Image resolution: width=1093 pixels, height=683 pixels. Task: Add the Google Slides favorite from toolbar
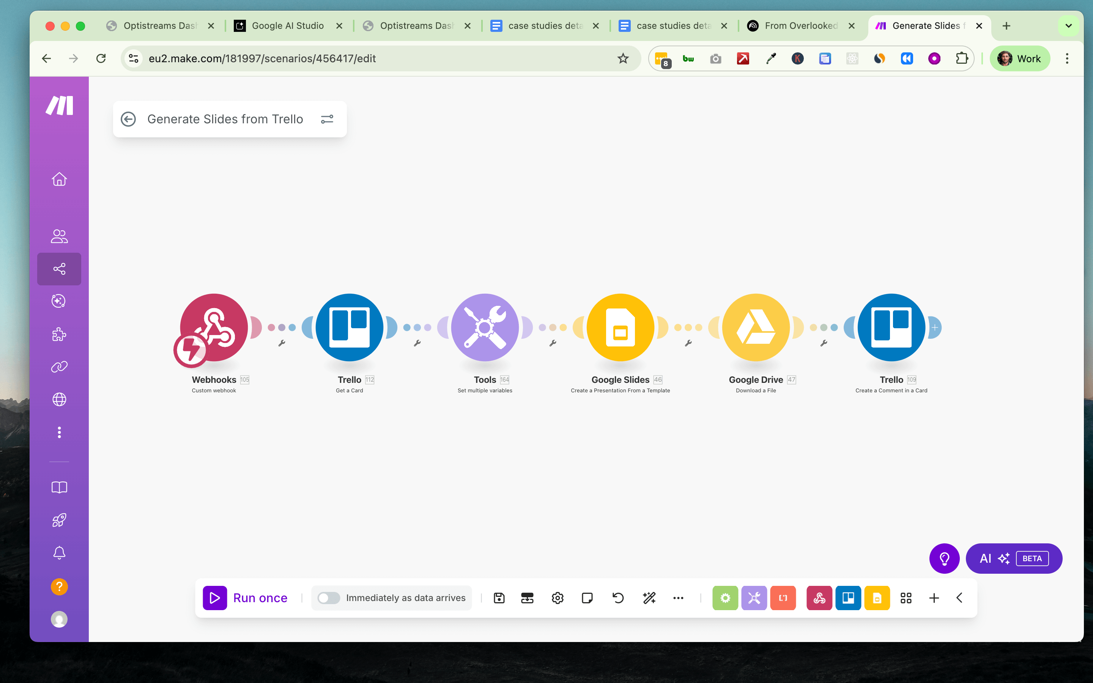(877, 598)
